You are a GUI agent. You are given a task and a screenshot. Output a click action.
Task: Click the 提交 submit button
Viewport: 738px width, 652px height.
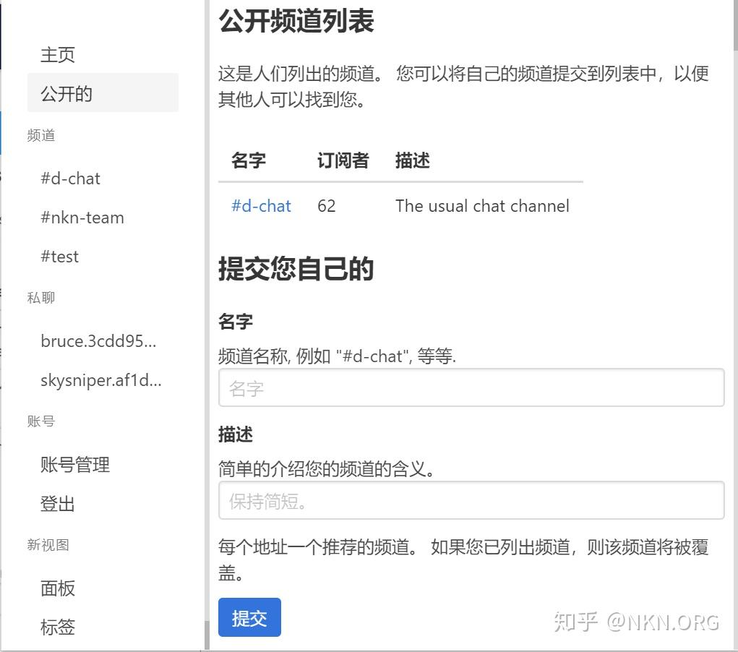coord(249,617)
